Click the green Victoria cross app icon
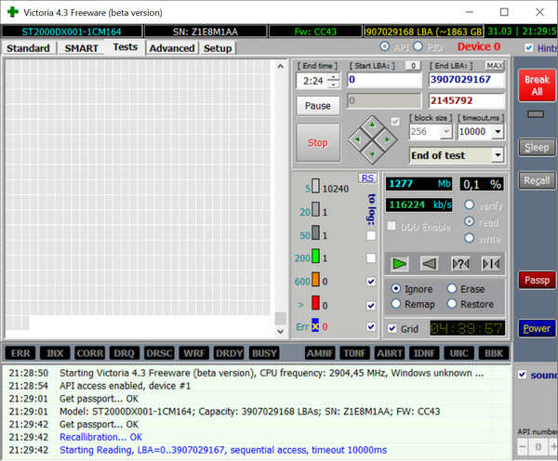 (13, 12)
